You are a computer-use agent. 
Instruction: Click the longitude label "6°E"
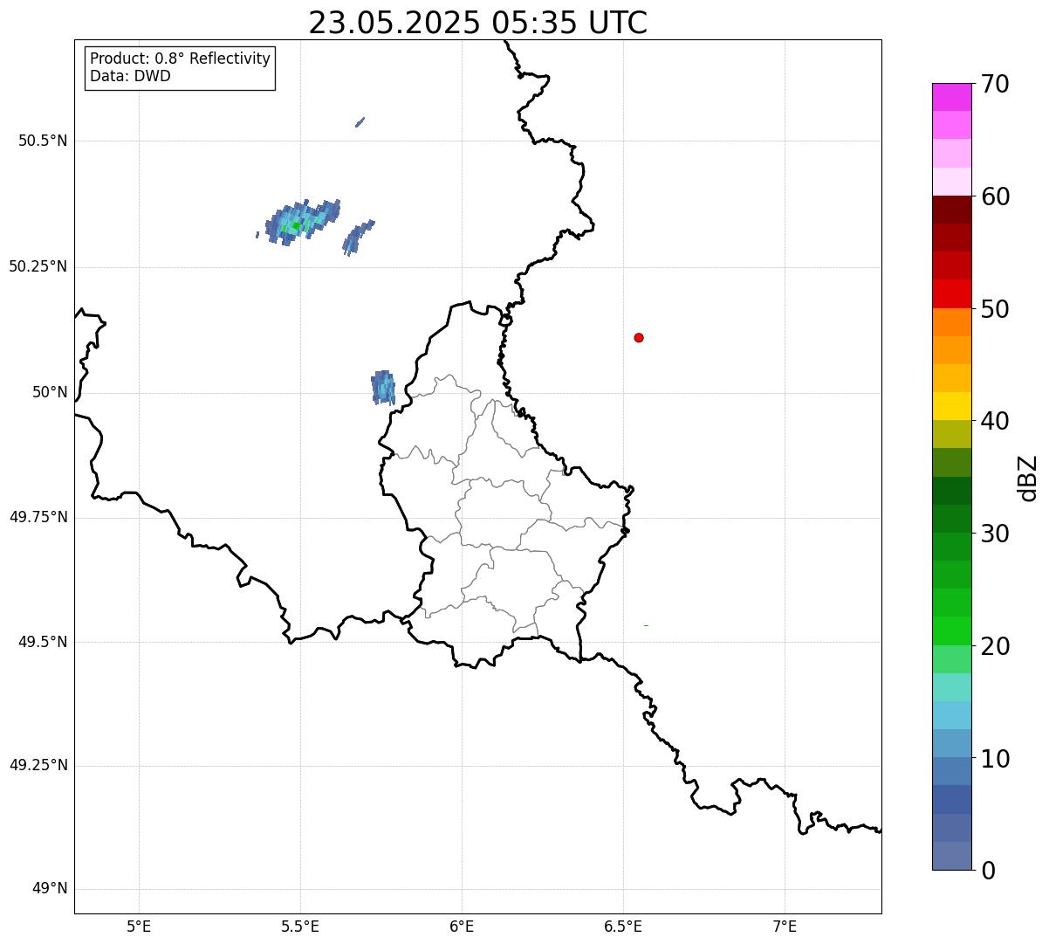(462, 926)
